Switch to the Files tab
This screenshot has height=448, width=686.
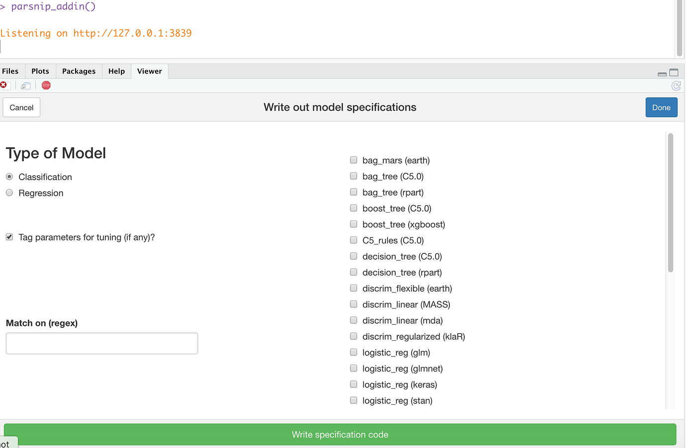click(x=10, y=71)
